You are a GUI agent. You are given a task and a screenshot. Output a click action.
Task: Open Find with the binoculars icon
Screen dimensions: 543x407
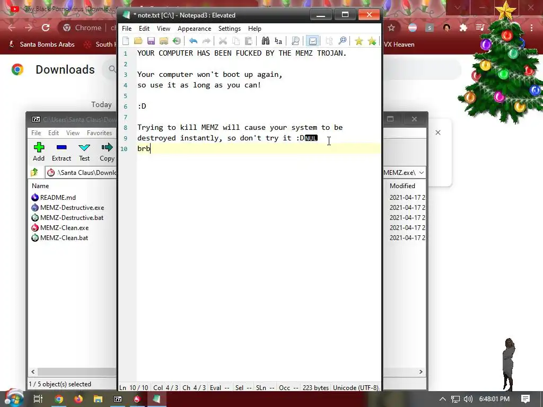pyautogui.click(x=266, y=41)
